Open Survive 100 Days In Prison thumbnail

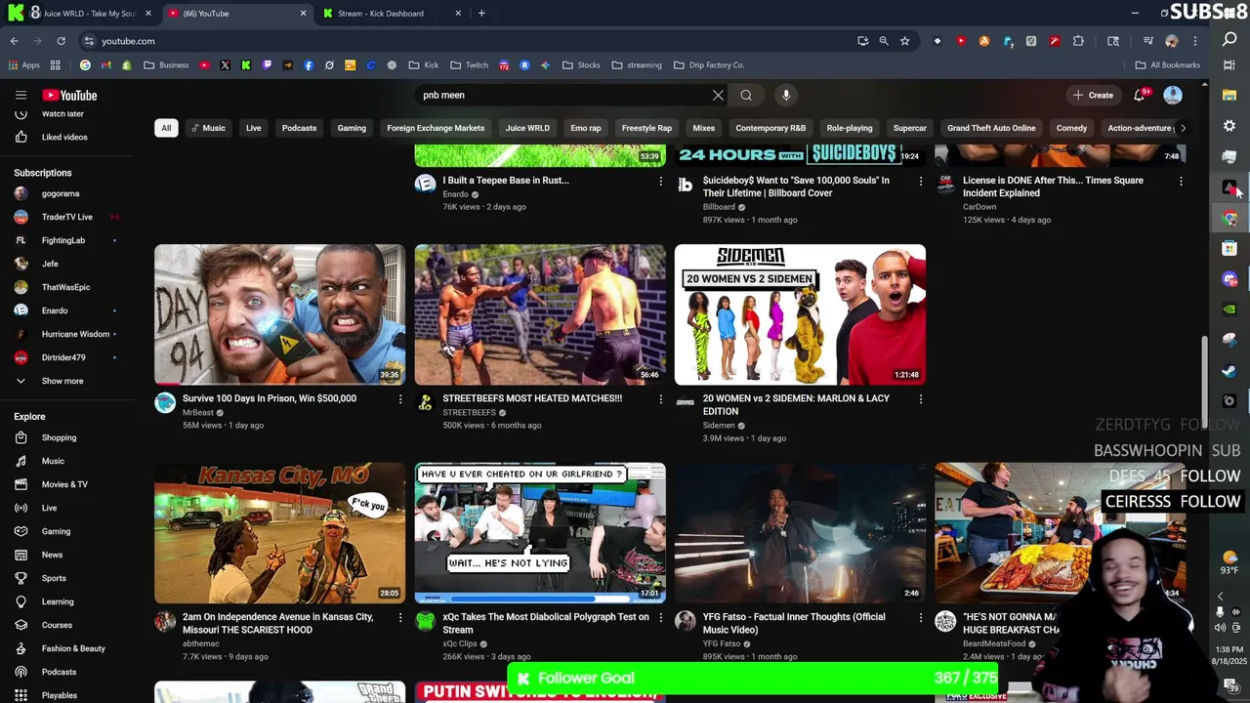pyautogui.click(x=279, y=314)
